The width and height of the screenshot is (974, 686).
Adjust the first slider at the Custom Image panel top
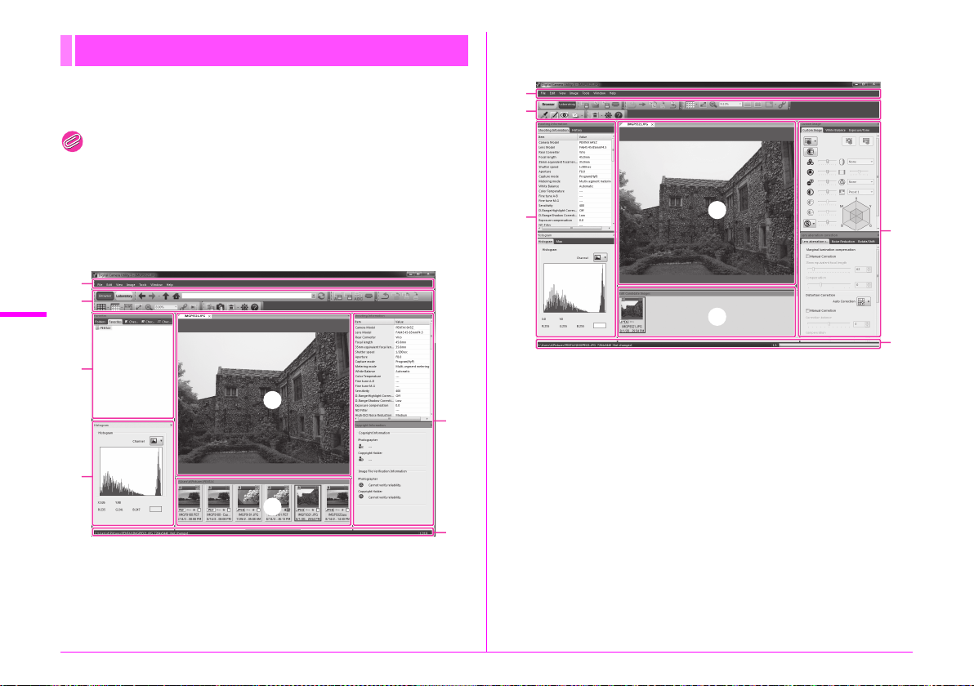(x=827, y=162)
